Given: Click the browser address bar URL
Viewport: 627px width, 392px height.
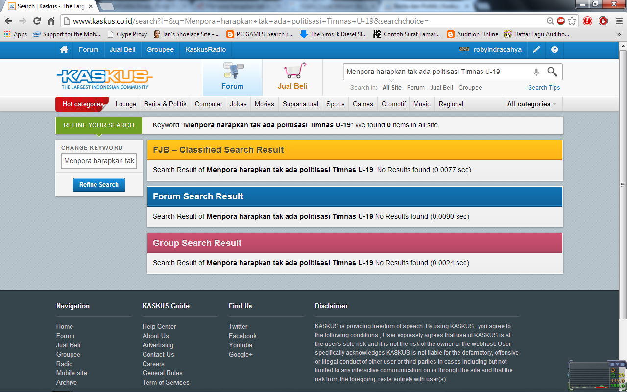Looking at the screenshot, I should pyautogui.click(x=251, y=21).
